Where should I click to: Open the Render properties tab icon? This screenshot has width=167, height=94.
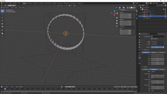(139, 40)
